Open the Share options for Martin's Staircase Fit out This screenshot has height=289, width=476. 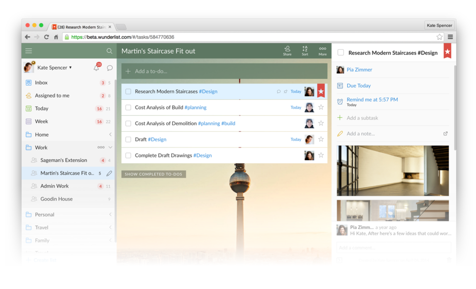click(287, 50)
